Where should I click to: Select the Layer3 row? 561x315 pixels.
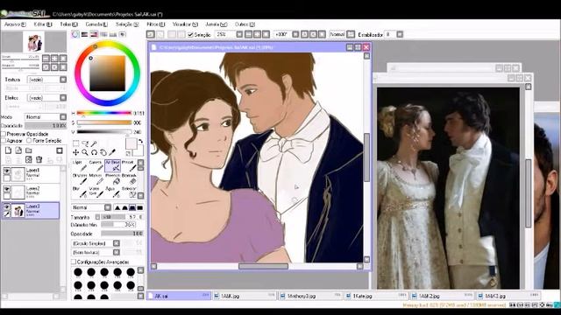[x=31, y=210]
